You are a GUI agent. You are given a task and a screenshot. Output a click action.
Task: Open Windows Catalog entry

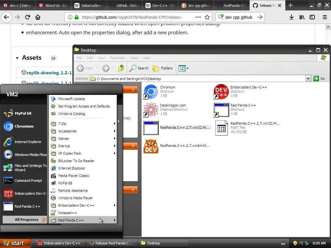tap(83, 114)
